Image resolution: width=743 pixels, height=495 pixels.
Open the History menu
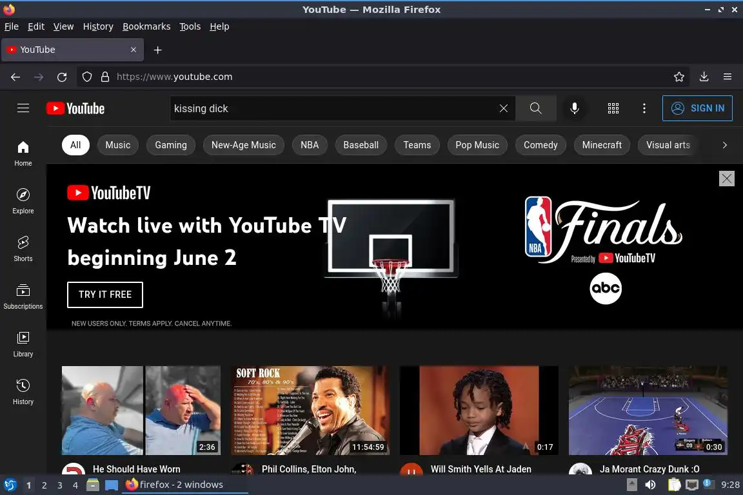[98, 26]
